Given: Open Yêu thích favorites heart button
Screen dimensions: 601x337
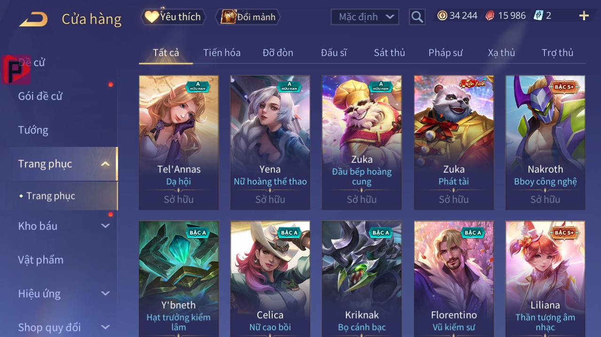Looking at the screenshot, I should (174, 17).
